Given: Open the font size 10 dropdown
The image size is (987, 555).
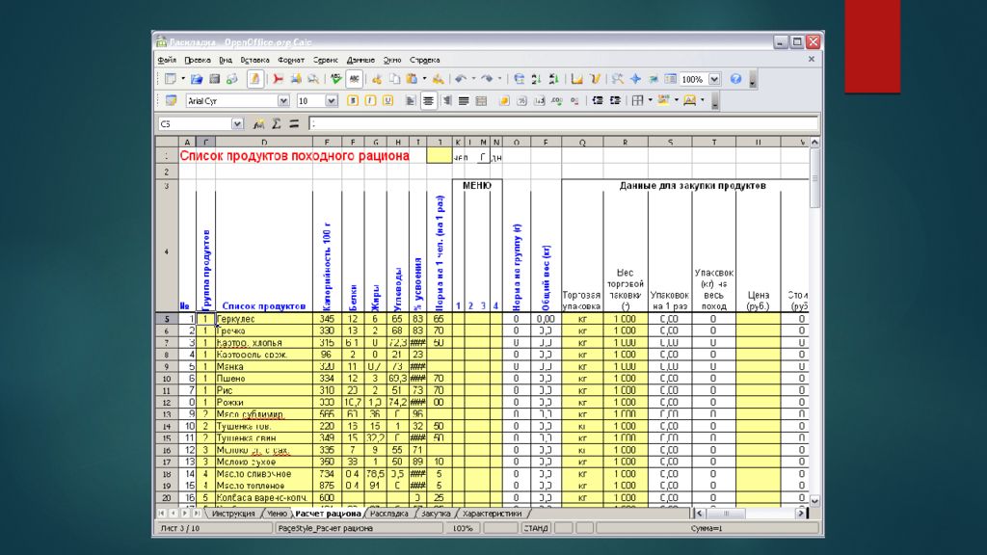Looking at the screenshot, I should [x=332, y=100].
